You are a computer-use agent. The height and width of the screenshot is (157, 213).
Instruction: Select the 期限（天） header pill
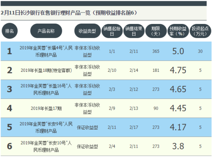coord(156,31)
